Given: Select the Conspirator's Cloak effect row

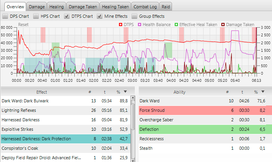Looking at the screenshot, I should pos(66,148).
